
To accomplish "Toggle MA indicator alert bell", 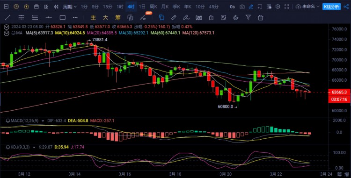I will [x=13, y=33].
